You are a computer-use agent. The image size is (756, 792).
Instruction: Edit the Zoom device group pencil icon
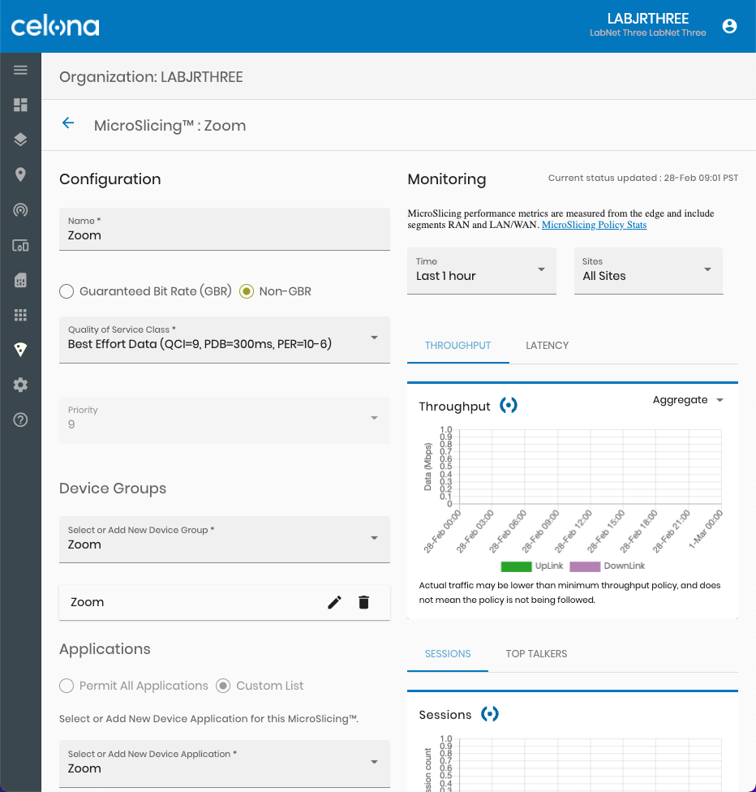click(334, 602)
